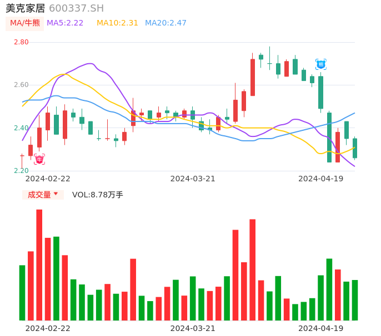Click the VOL:8.78万手 volume label
This screenshot has height=336, width=381.
(97, 195)
